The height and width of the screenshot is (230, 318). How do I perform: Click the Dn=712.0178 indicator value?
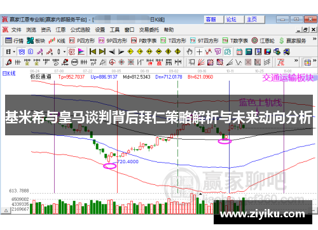[169, 77]
